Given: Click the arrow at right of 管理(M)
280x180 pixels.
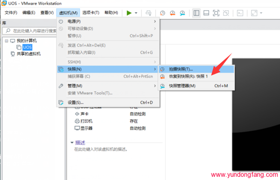Looking at the screenshot, I should coord(155,86).
